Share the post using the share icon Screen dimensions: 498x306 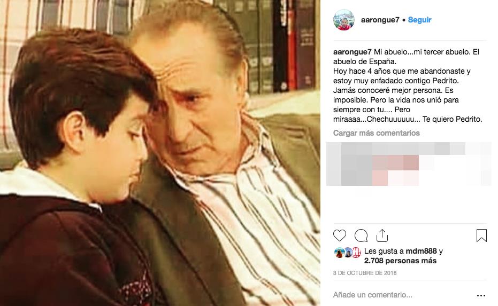click(x=382, y=236)
